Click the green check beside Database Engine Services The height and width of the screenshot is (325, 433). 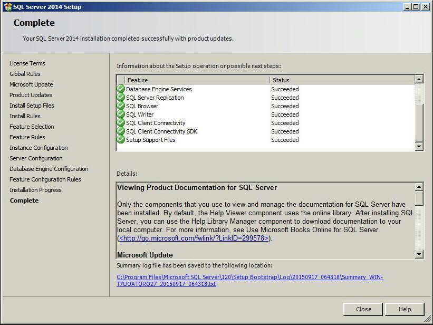pyautogui.click(x=120, y=89)
